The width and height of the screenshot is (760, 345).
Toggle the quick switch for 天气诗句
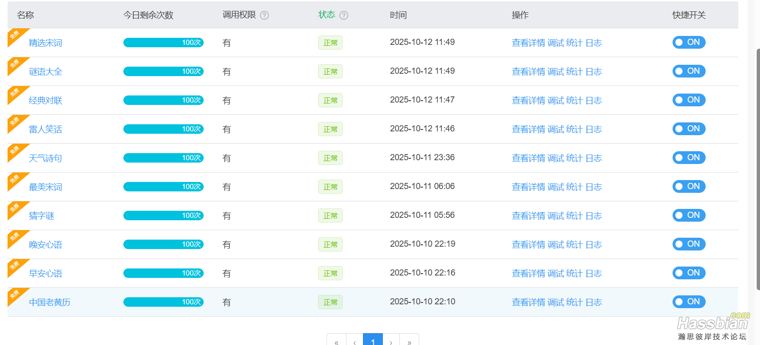[689, 158]
